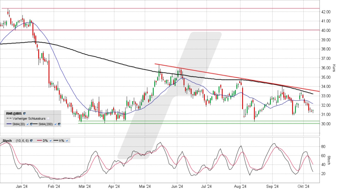The image size is (339, 191).
Task: Toggle the SMA(20) visibility checkbox
Action: (x=28, y=124)
